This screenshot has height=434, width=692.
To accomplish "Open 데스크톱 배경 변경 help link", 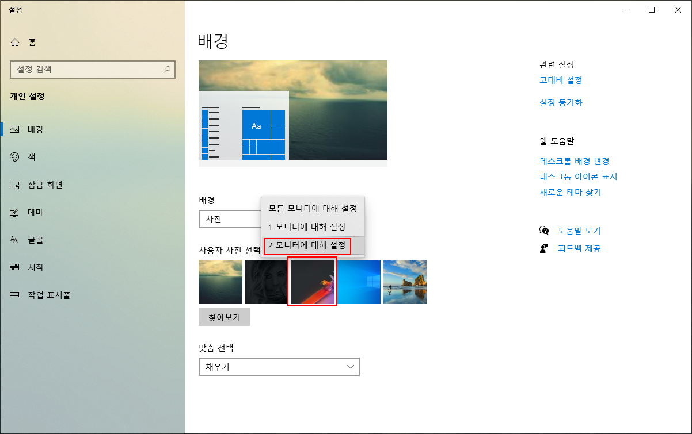I will click(x=575, y=161).
